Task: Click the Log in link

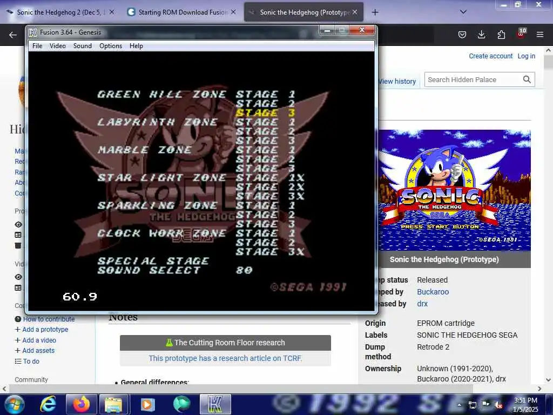Action: 526,56
